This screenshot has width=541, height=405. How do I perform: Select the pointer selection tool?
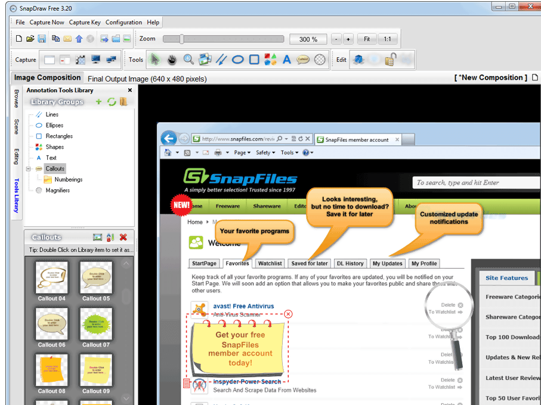(x=154, y=60)
